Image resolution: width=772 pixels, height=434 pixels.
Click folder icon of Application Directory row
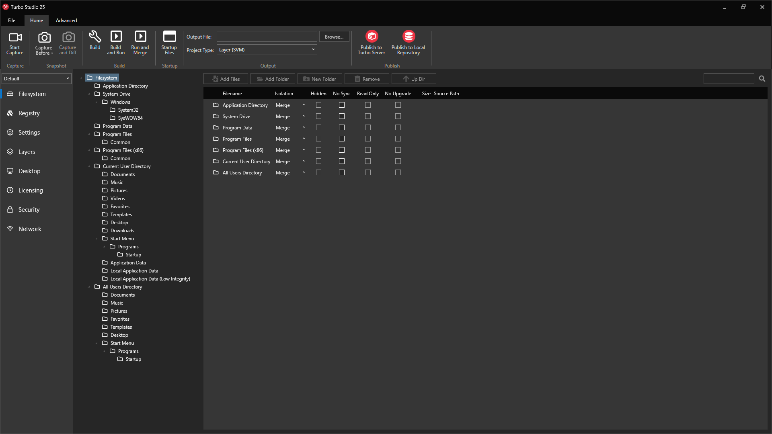click(216, 105)
